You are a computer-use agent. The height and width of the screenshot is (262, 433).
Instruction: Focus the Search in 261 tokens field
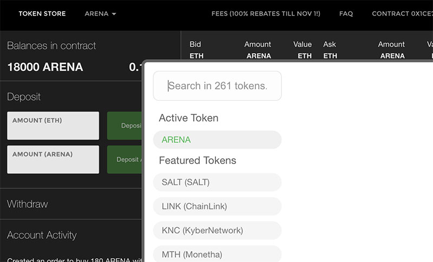pyautogui.click(x=218, y=86)
